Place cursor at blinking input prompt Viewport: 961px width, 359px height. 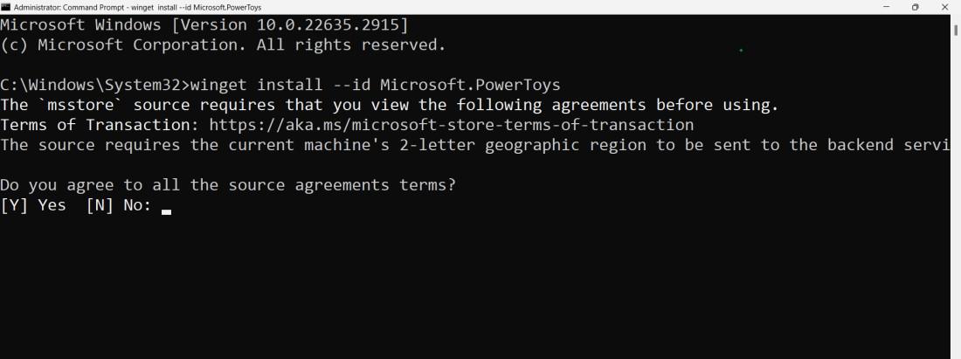(x=166, y=211)
